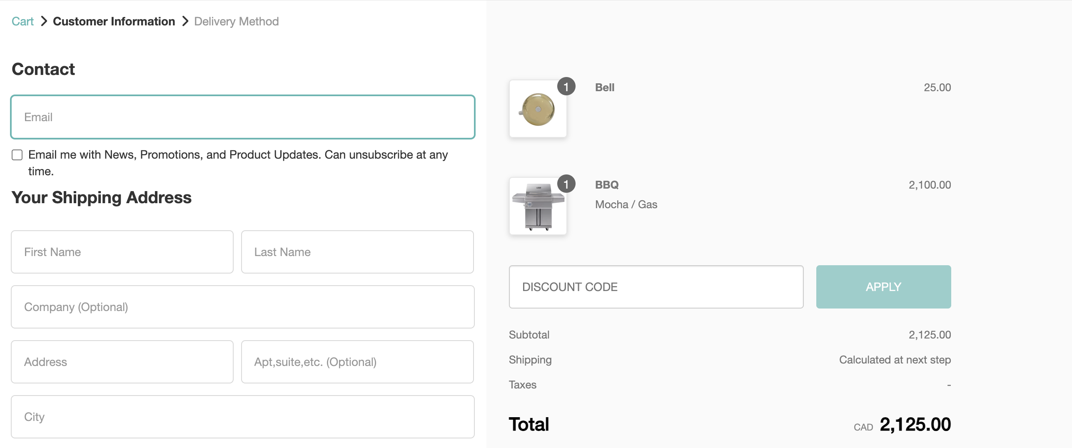Select the Customer Information breadcrumb step
The image size is (1072, 448).
coord(114,21)
